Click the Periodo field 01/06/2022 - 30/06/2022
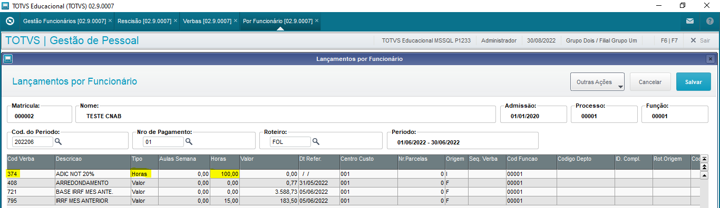The image size is (720, 208). [x=463, y=140]
